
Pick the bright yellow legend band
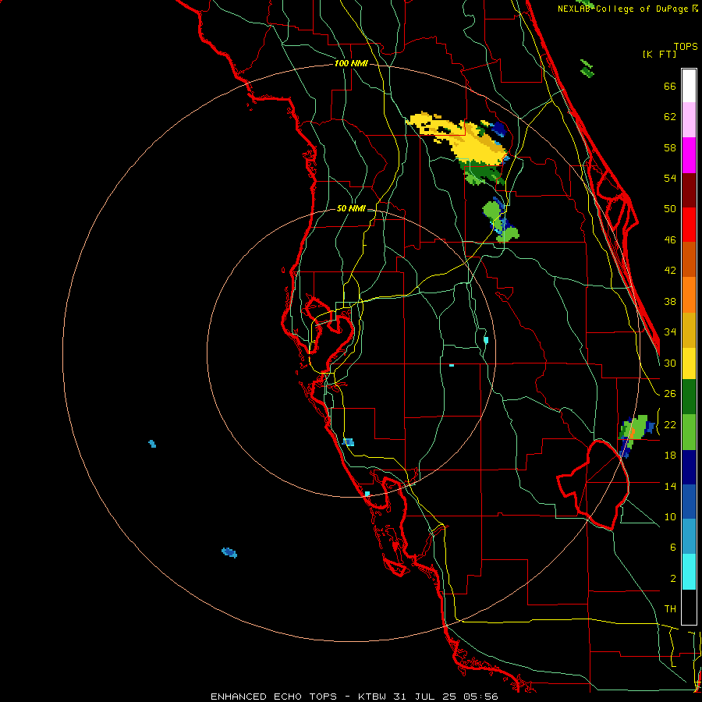(x=689, y=363)
